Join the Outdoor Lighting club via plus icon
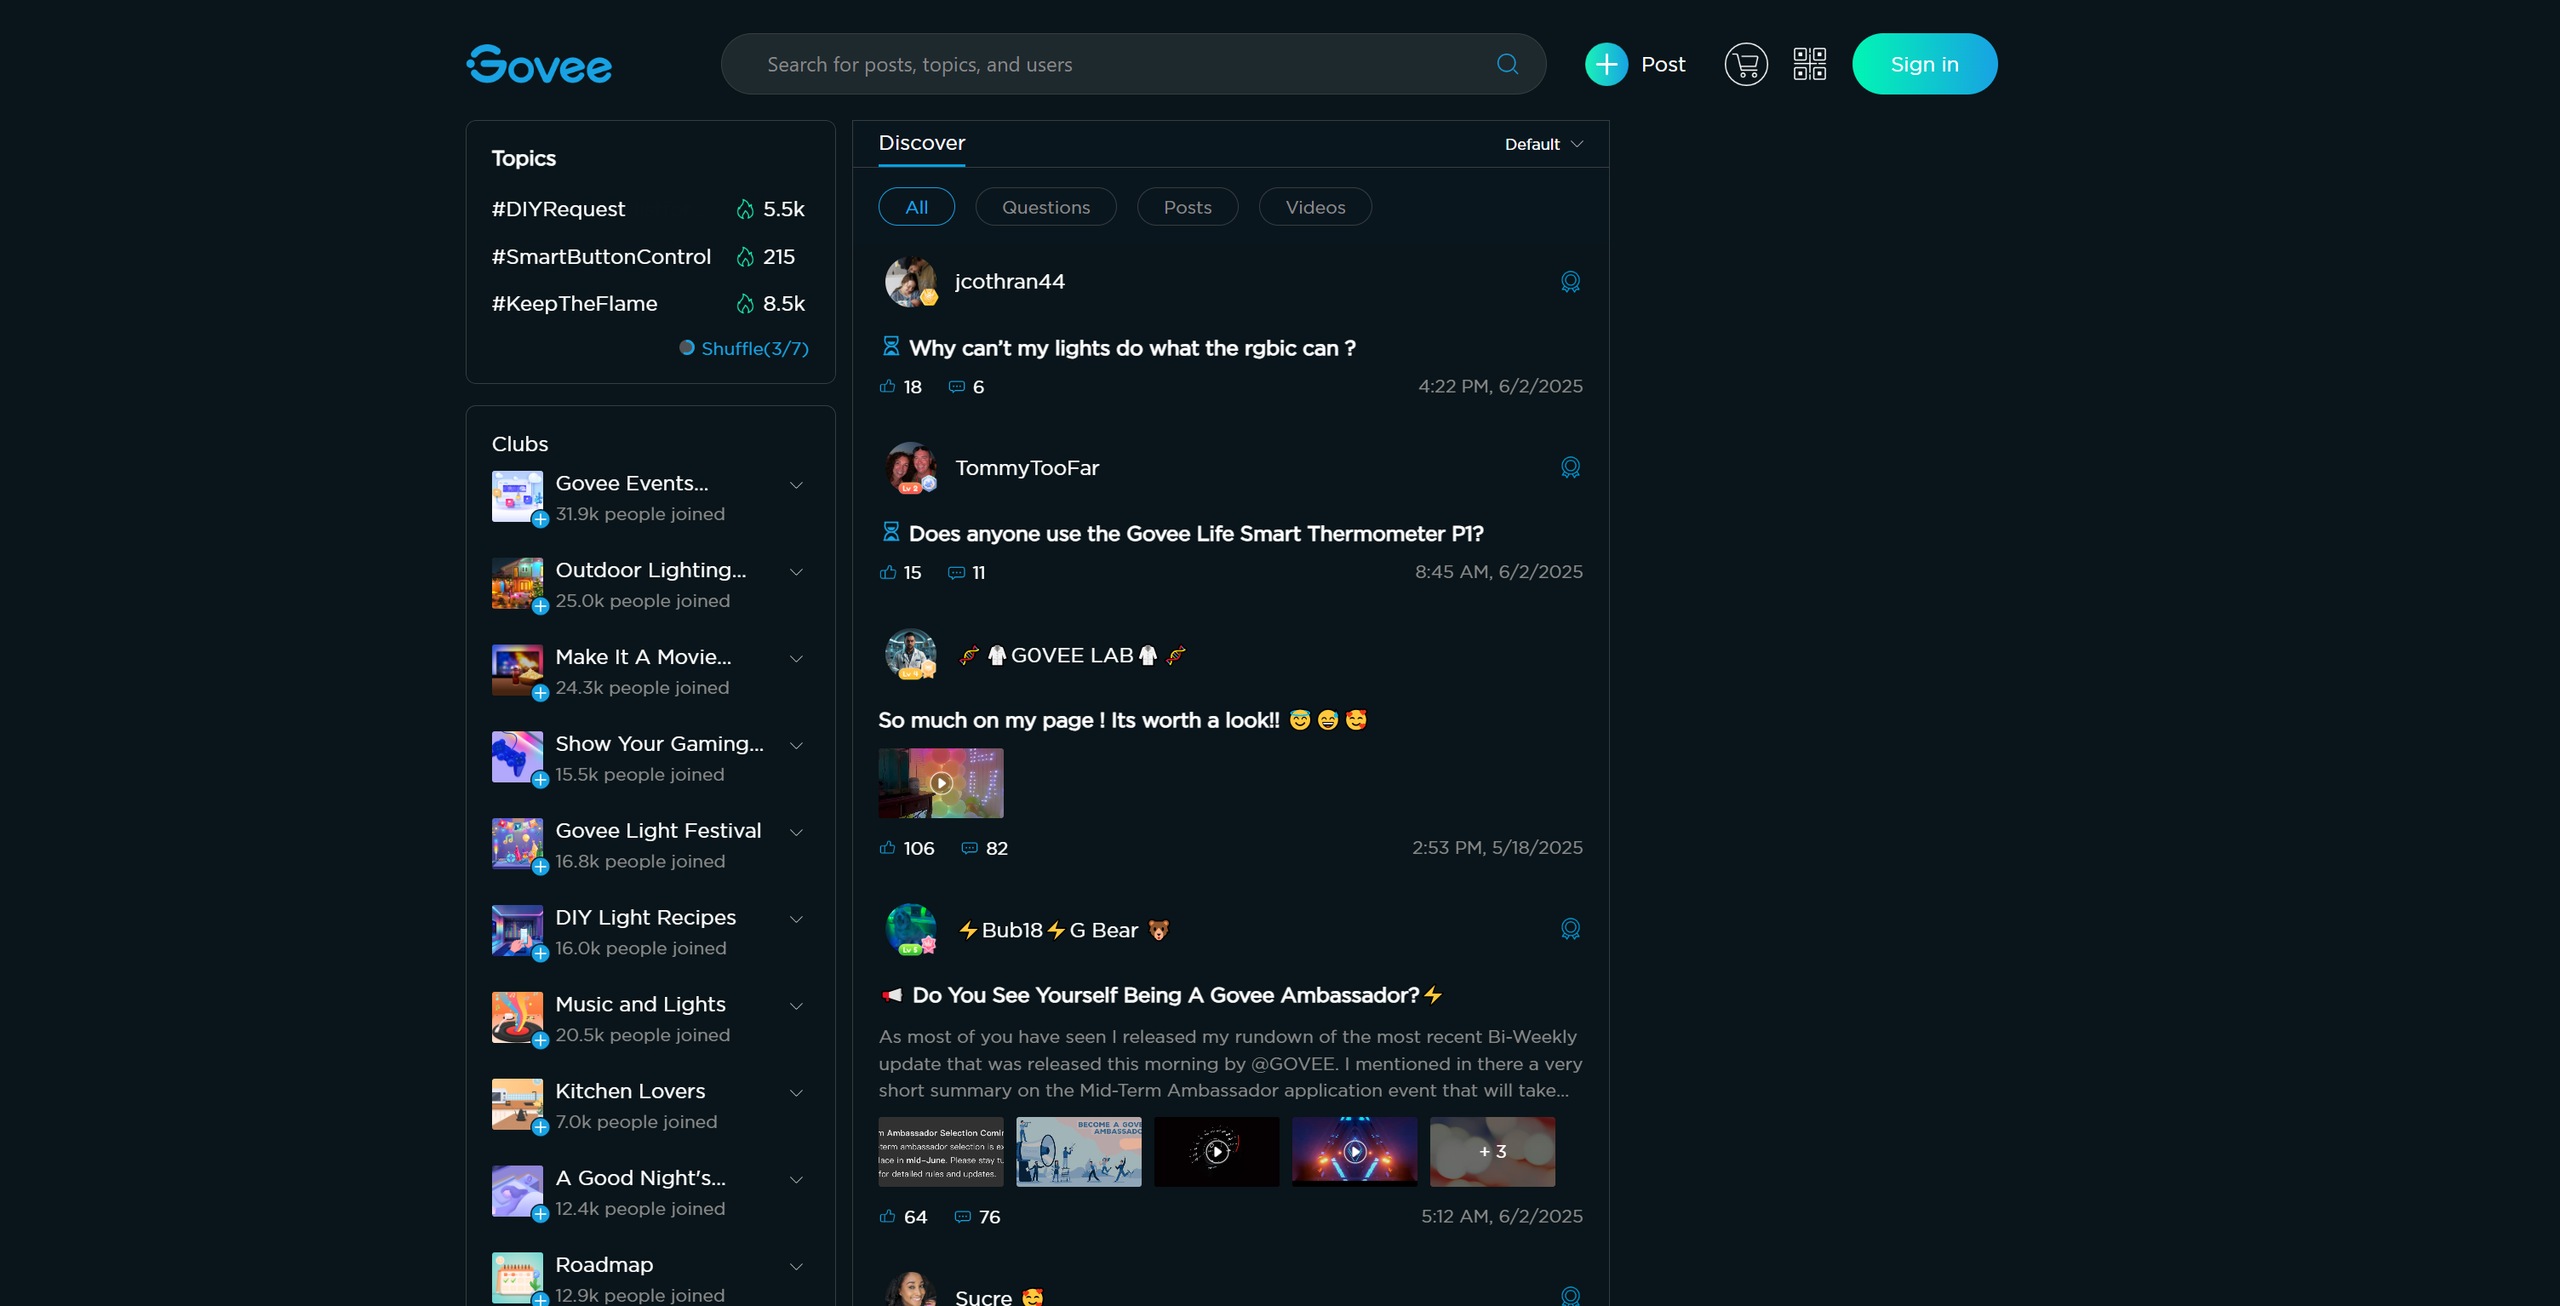The height and width of the screenshot is (1306, 2560). click(x=540, y=606)
